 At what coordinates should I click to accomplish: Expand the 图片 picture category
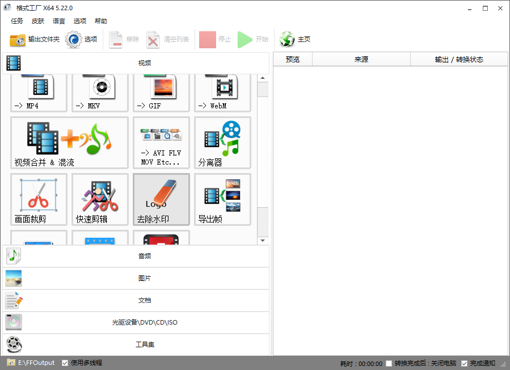click(x=136, y=278)
